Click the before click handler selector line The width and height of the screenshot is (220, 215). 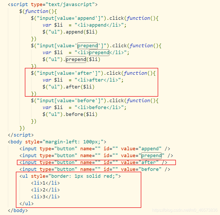point(95,101)
